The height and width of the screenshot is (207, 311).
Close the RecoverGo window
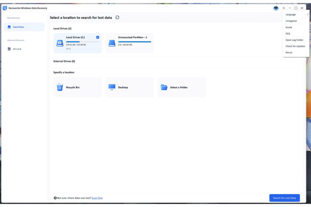tap(302, 8)
